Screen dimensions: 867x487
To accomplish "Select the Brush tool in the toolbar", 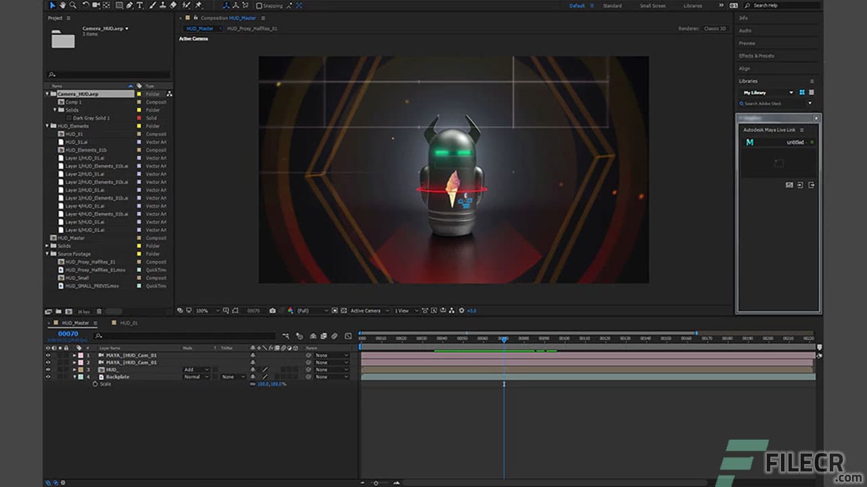I will coord(152,5).
